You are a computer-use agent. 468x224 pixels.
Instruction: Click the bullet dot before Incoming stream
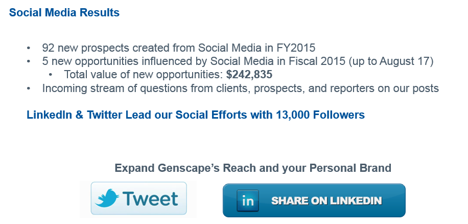point(29,88)
